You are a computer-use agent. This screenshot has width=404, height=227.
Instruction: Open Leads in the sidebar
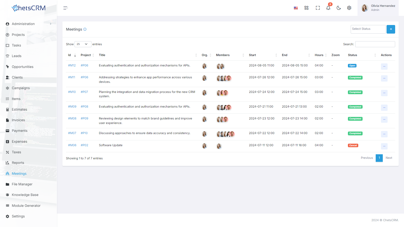[x=17, y=56]
